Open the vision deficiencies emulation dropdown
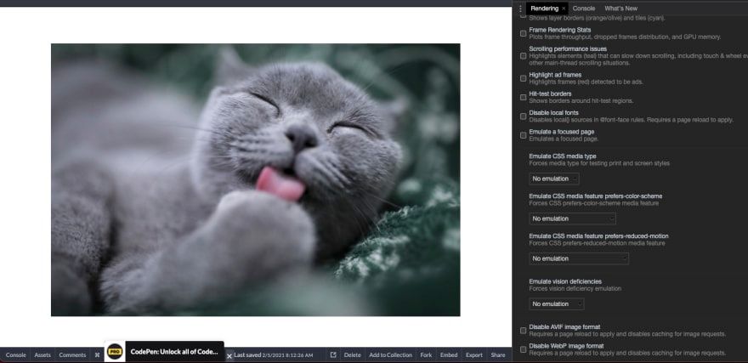The width and height of the screenshot is (748, 363). [x=557, y=303]
